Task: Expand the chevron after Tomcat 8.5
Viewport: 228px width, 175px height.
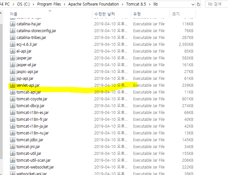Action: (150, 4)
